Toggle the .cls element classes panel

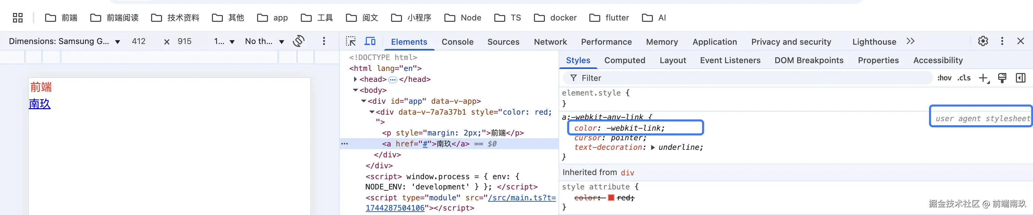964,78
